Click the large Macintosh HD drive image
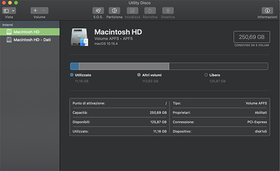 80,37
